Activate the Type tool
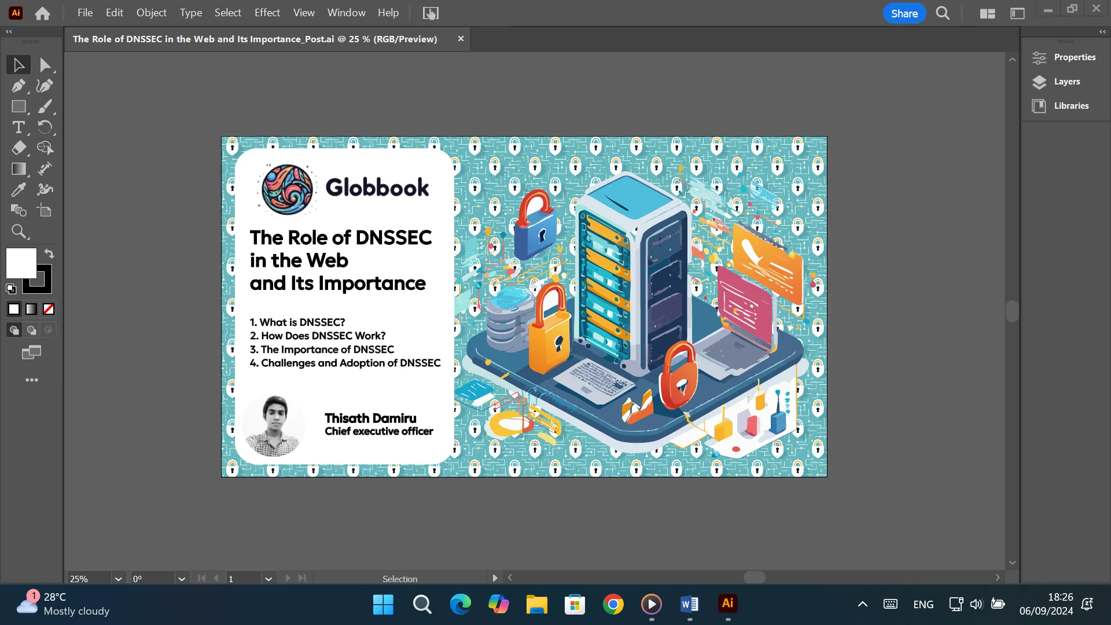1111x625 pixels. coord(18,127)
